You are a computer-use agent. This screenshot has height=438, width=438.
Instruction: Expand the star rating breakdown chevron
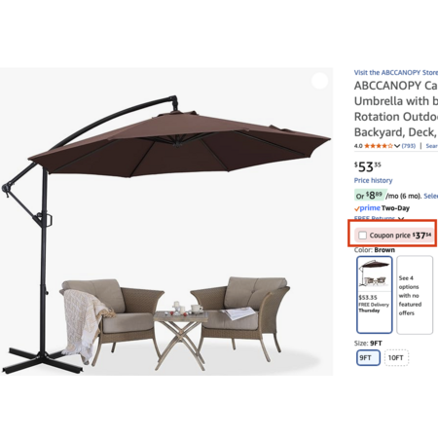point(397,146)
